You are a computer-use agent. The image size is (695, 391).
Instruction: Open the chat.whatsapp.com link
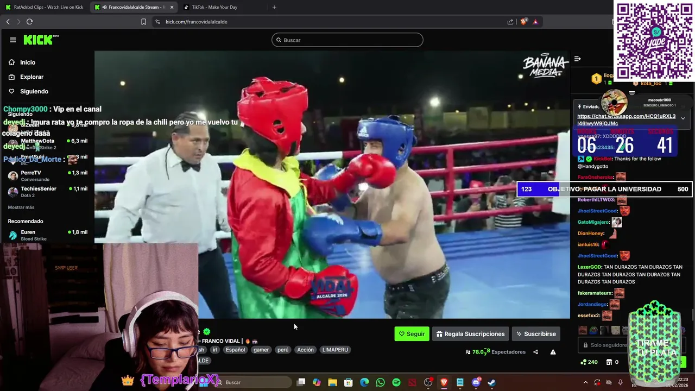[627, 119]
